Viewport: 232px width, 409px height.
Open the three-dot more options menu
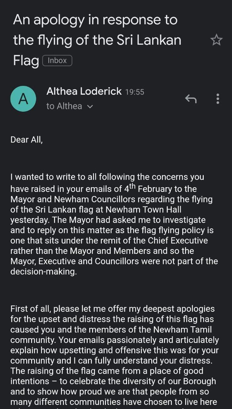pos(218,99)
